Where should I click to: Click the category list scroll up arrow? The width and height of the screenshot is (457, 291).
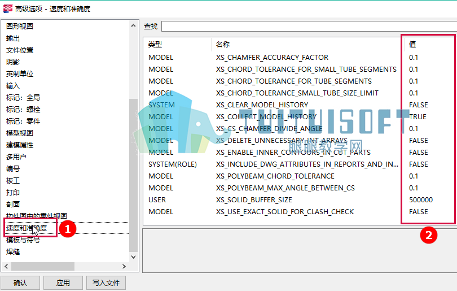[134, 25]
